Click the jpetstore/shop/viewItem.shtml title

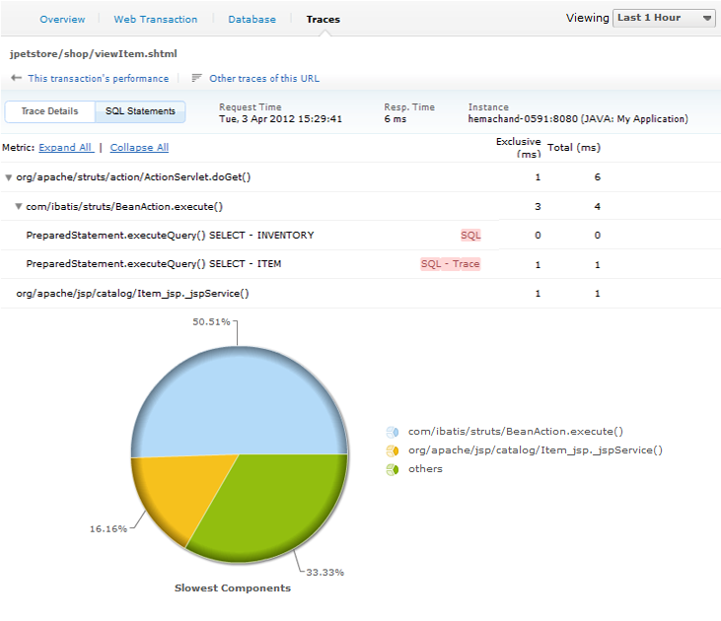click(94, 54)
